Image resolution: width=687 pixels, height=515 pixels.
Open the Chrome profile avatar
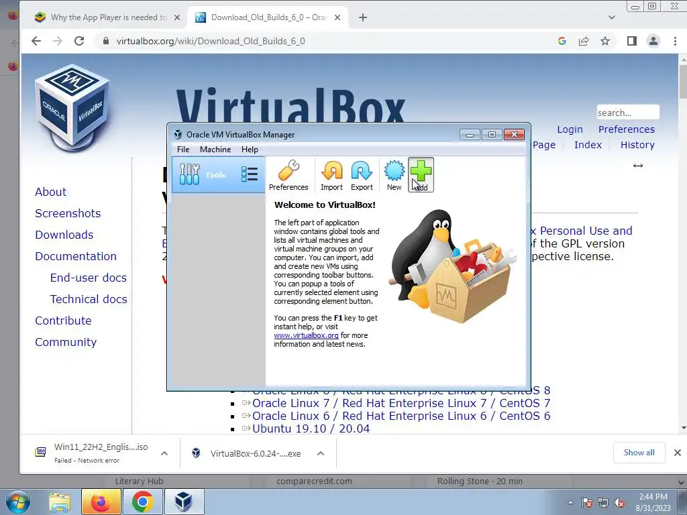click(x=653, y=41)
